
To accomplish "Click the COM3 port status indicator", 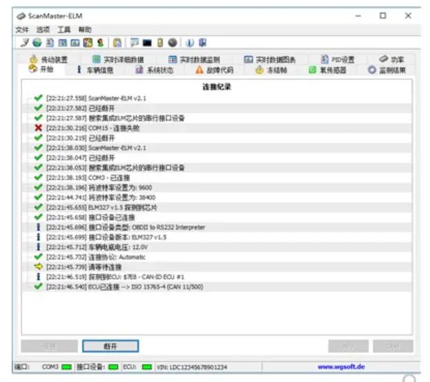I will [66, 367].
